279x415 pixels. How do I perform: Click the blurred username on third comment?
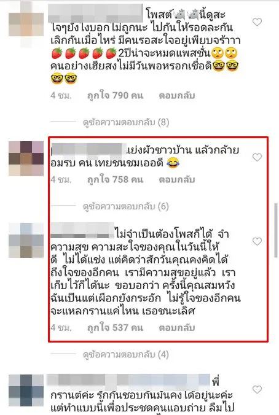(x=82, y=230)
